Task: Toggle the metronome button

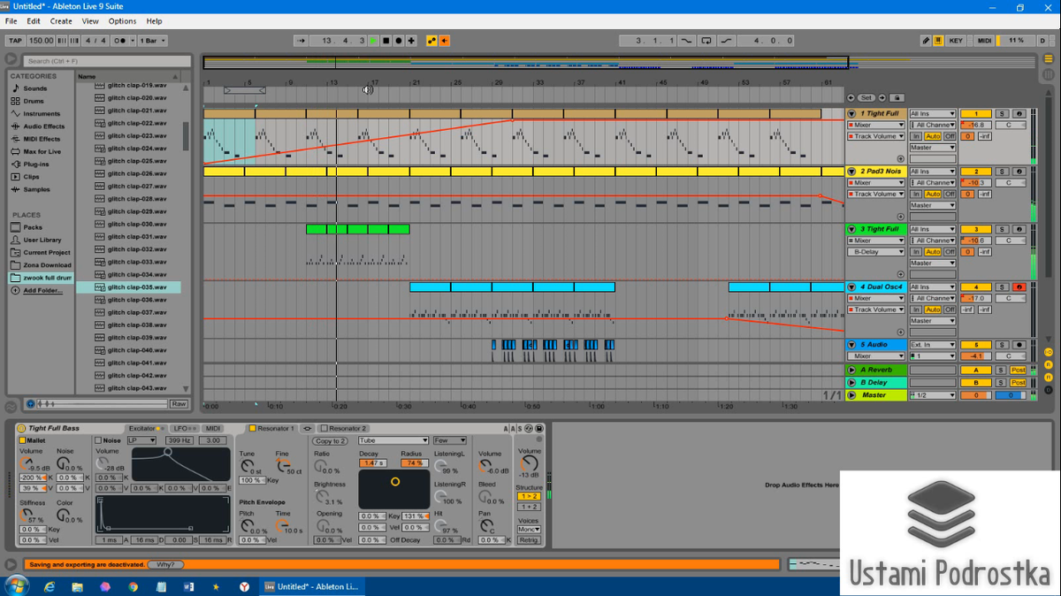Action: (126, 41)
